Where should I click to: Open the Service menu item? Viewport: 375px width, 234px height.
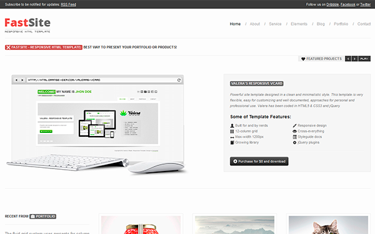coord(275,24)
